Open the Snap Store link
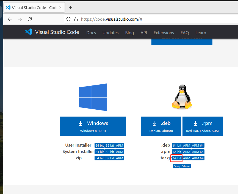 point(182,166)
